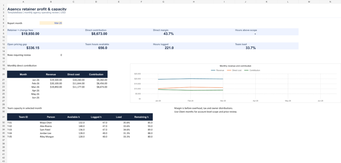This screenshot has height=163, width=341.
Task: Select the Logged h header cell
Action: 96,117
